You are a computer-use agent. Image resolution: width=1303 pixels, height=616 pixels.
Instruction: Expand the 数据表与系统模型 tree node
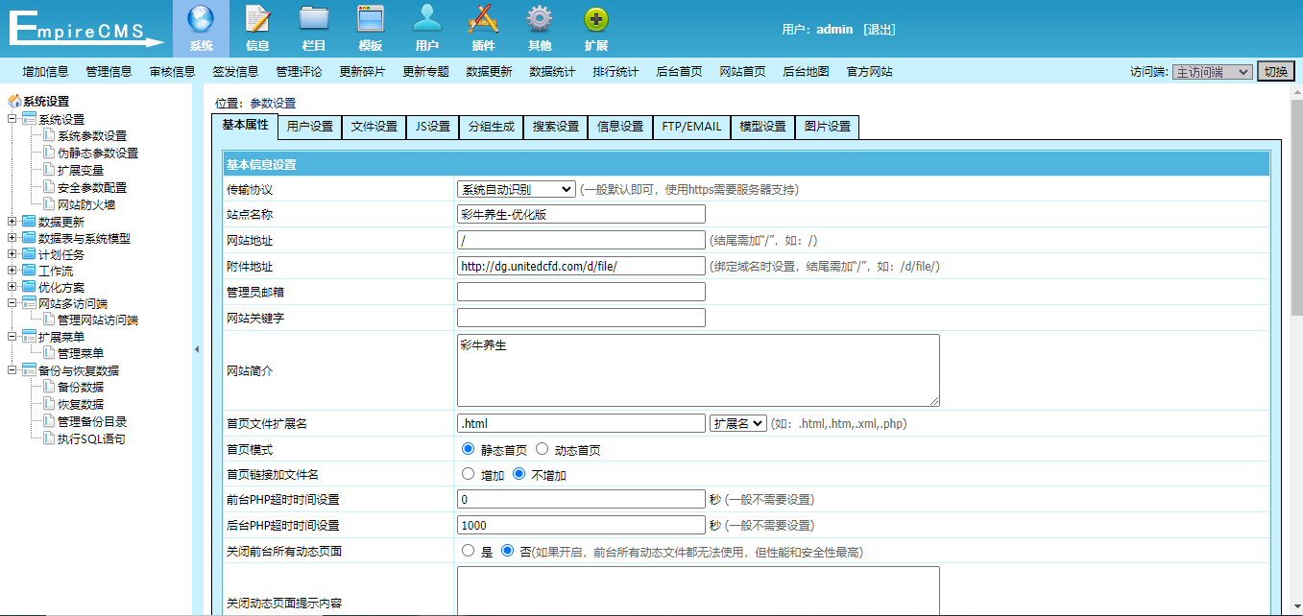click(12, 238)
